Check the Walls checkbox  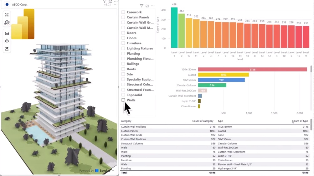[x=123, y=100]
